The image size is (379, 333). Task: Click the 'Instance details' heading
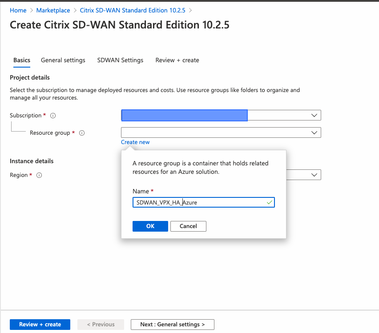(32, 161)
